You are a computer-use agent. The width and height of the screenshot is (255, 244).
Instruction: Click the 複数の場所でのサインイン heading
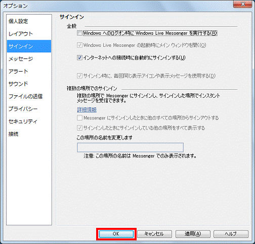click(x=92, y=88)
